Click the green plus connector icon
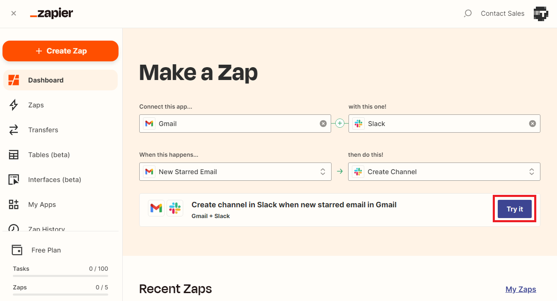Screen dimensions: 557x301 point(340,123)
